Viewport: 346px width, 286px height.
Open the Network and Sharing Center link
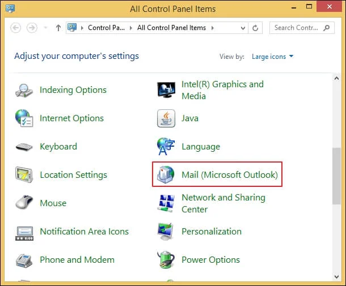(223, 203)
